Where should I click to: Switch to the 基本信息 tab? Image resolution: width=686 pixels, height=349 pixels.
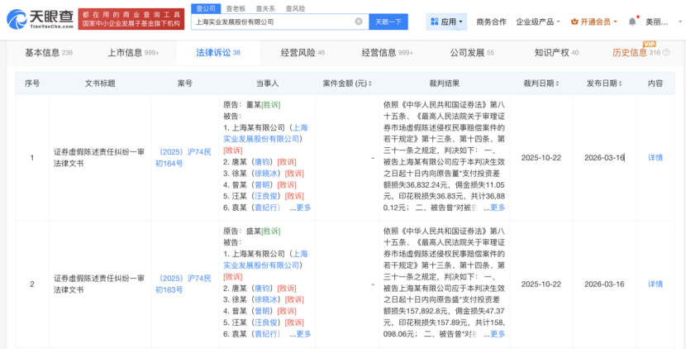49,53
